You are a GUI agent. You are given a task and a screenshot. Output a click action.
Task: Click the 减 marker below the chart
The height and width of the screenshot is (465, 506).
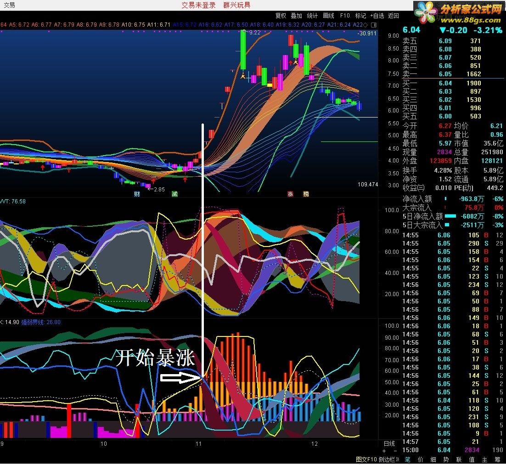[174, 194]
